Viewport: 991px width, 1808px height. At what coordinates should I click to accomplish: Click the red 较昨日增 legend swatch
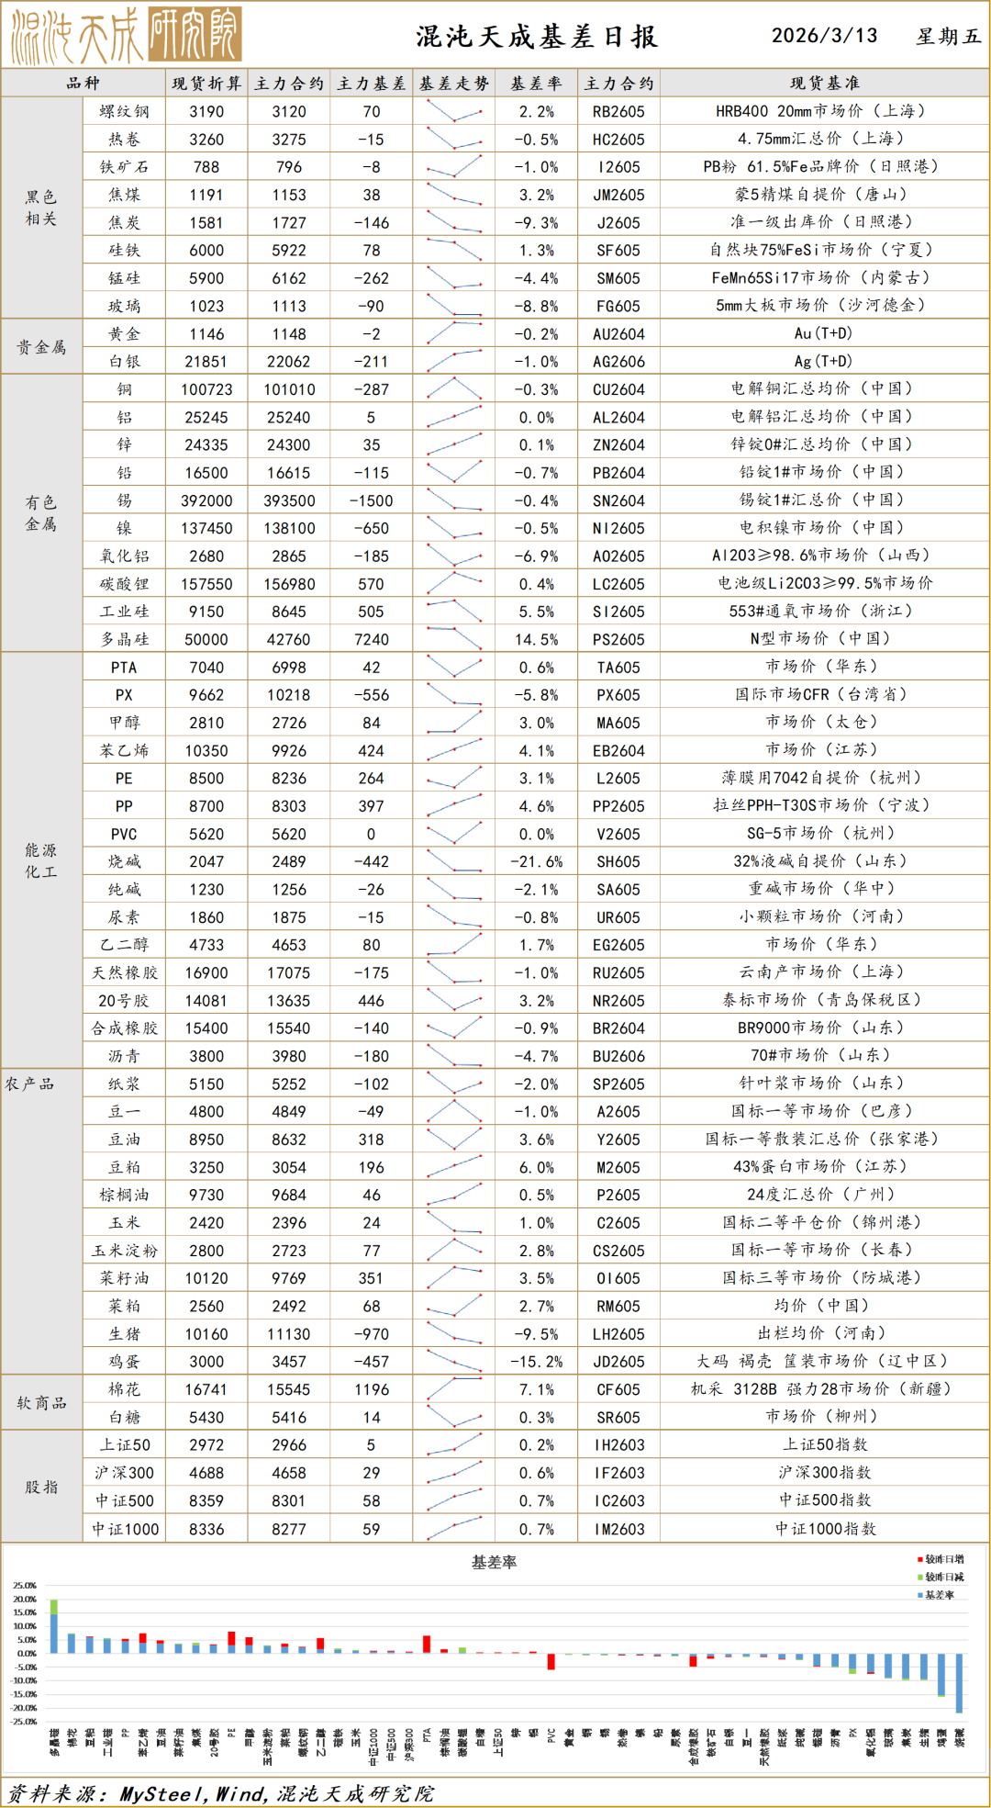pyautogui.click(x=920, y=1559)
